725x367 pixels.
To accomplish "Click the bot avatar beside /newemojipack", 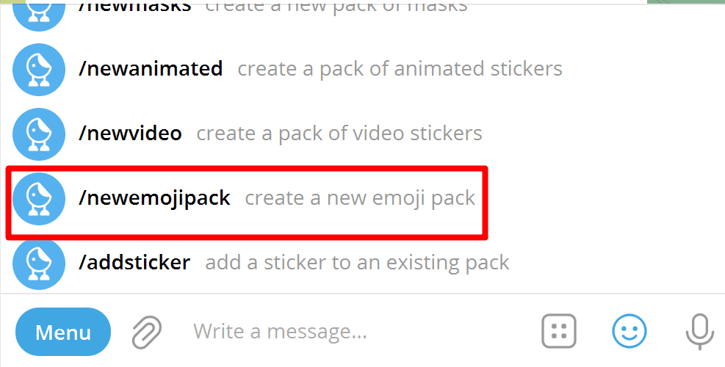I will click(40, 198).
